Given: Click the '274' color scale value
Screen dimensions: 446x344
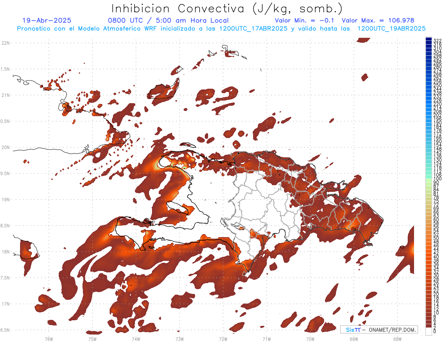Looking at the screenshot, I should click(x=437, y=71).
